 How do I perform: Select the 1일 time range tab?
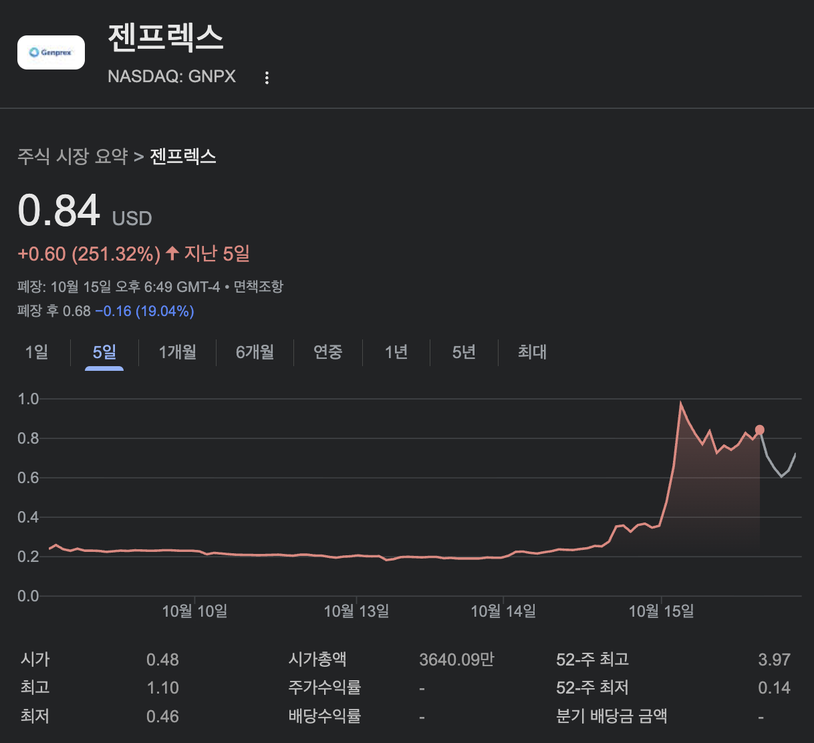37,351
